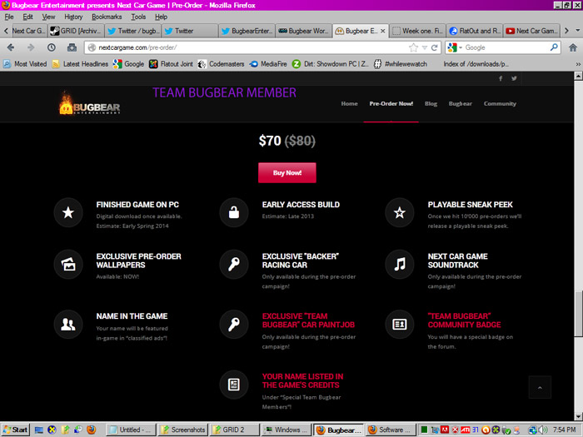The width and height of the screenshot is (583, 437).
Task: Click the Buy Now! button
Action: click(x=287, y=173)
